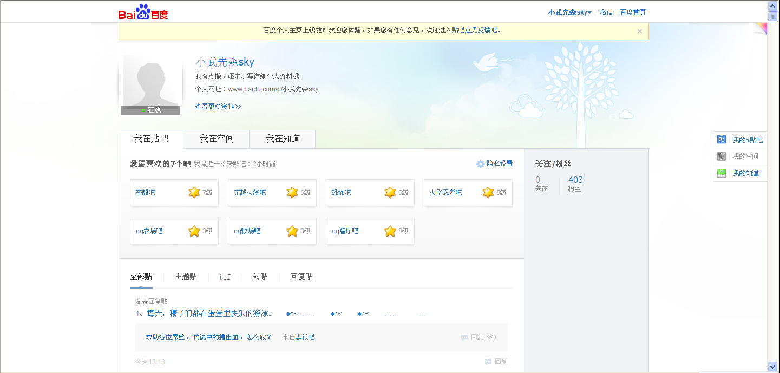Select the 回复贴 posts filter tab
The height and width of the screenshot is (373, 780).
point(301,277)
